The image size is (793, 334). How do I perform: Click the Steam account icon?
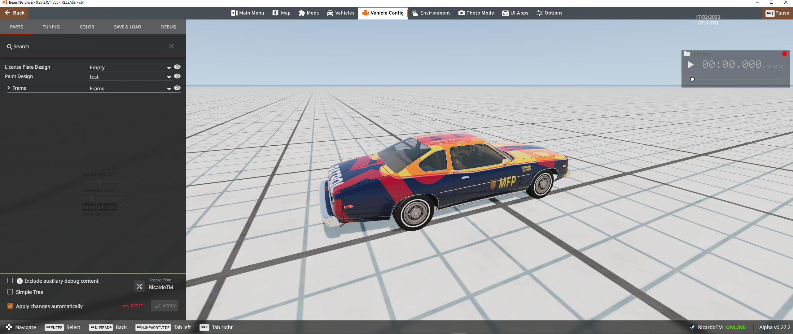tap(693, 327)
